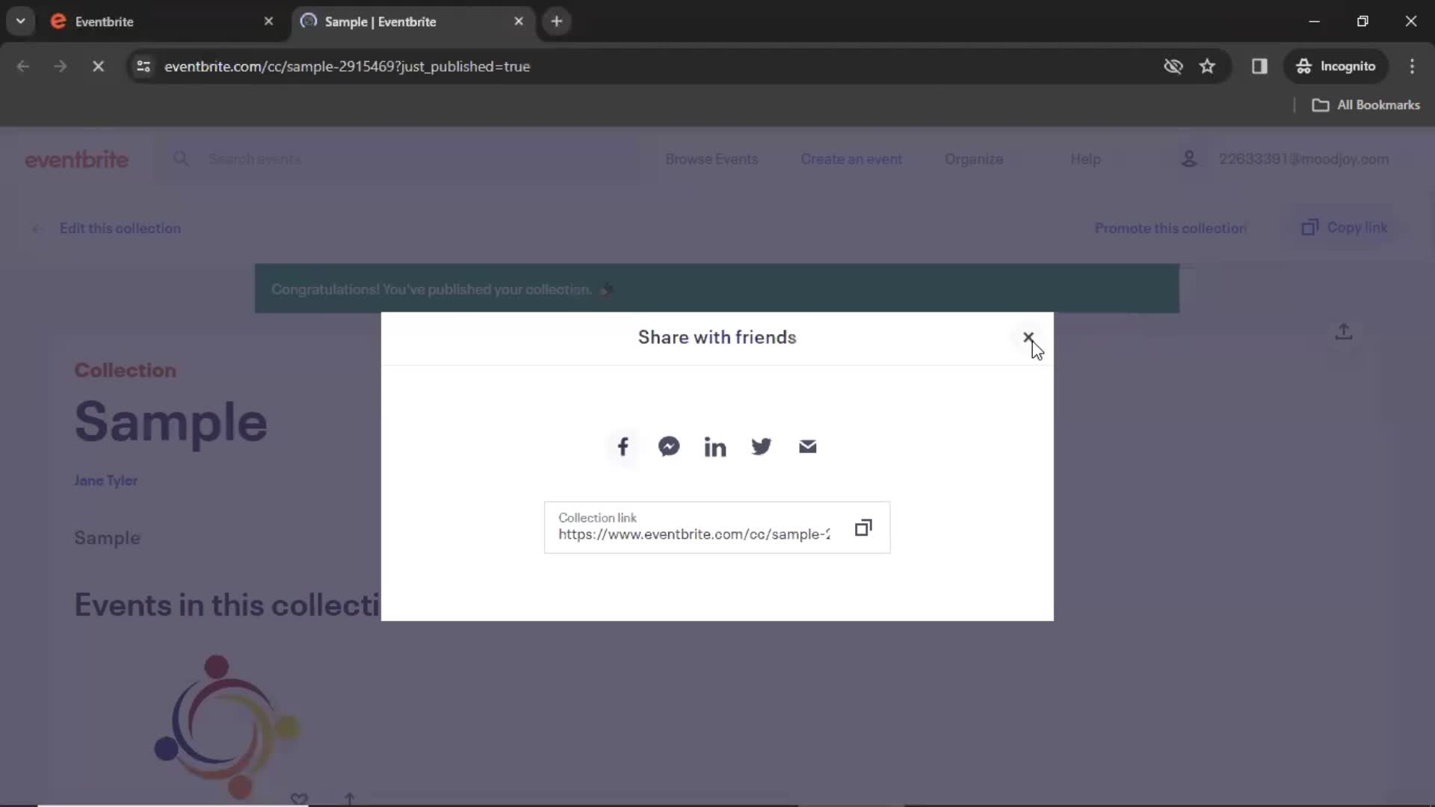The width and height of the screenshot is (1435, 807).
Task: Share collection on Twitter
Action: (x=762, y=447)
